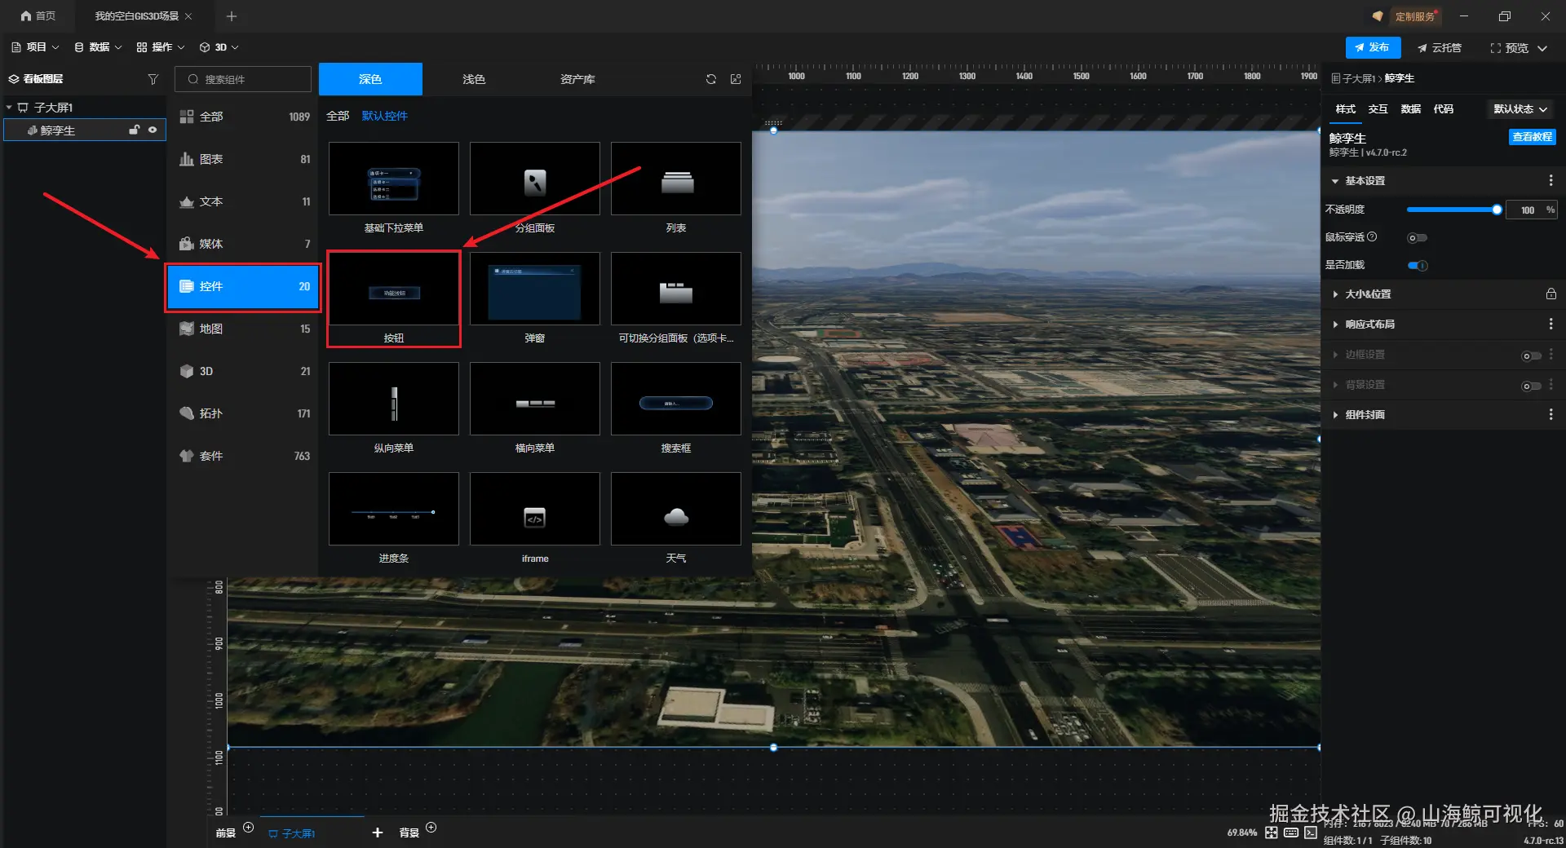This screenshot has width=1566, height=848.
Task: Click the 查看教程 tutorial button
Action: (x=1532, y=137)
